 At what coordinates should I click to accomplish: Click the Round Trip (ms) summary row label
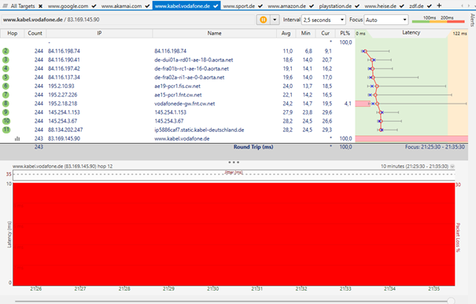253,147
